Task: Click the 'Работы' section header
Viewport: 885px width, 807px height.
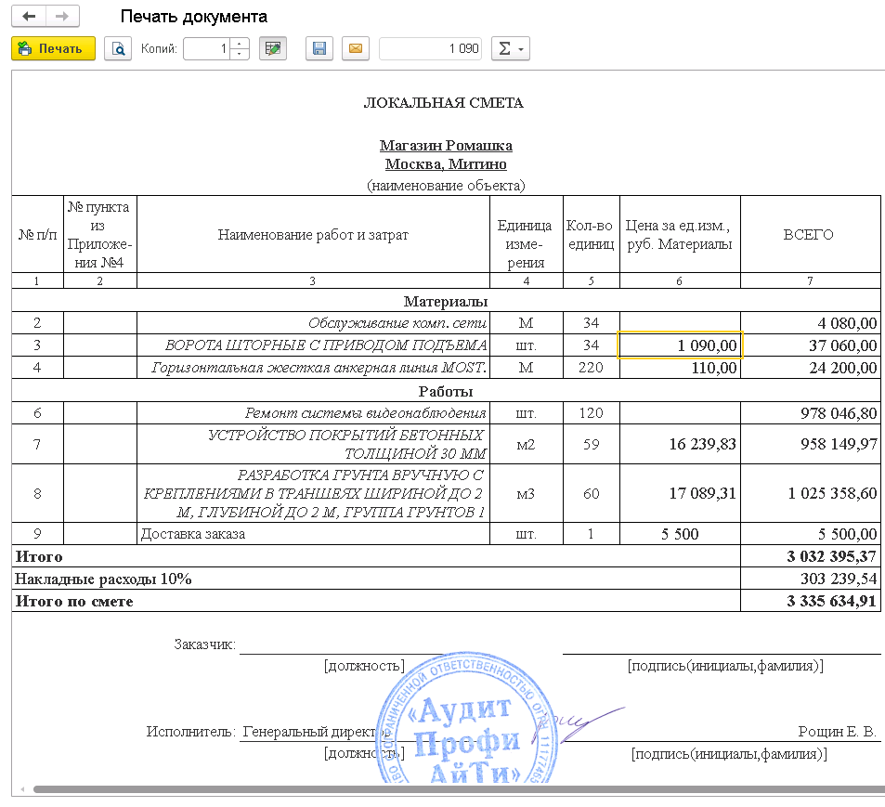Action: tap(446, 391)
